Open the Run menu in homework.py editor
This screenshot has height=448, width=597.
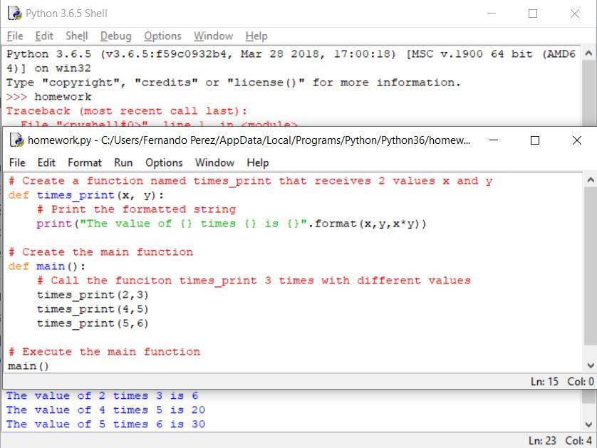[x=123, y=163]
